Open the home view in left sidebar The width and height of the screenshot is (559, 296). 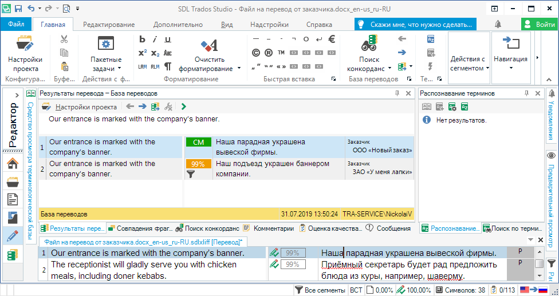click(x=12, y=164)
